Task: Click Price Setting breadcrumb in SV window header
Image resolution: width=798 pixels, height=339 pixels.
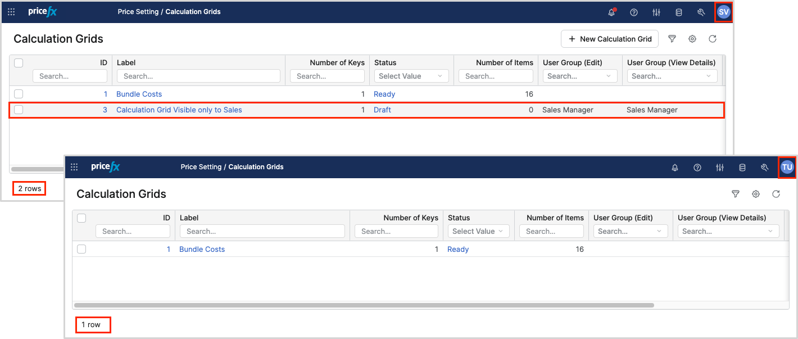Action: [138, 12]
